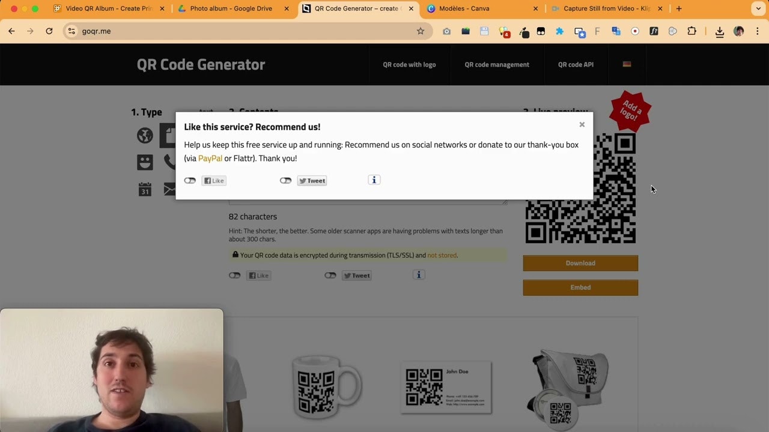Select the calendar event type icon
769x432 pixels.
(145, 190)
